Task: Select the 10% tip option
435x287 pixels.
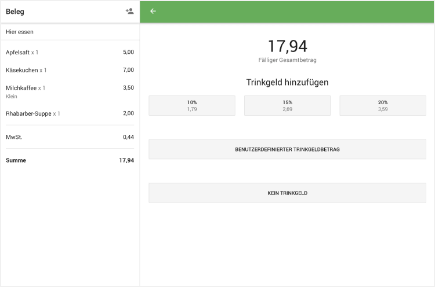Action: coord(192,105)
